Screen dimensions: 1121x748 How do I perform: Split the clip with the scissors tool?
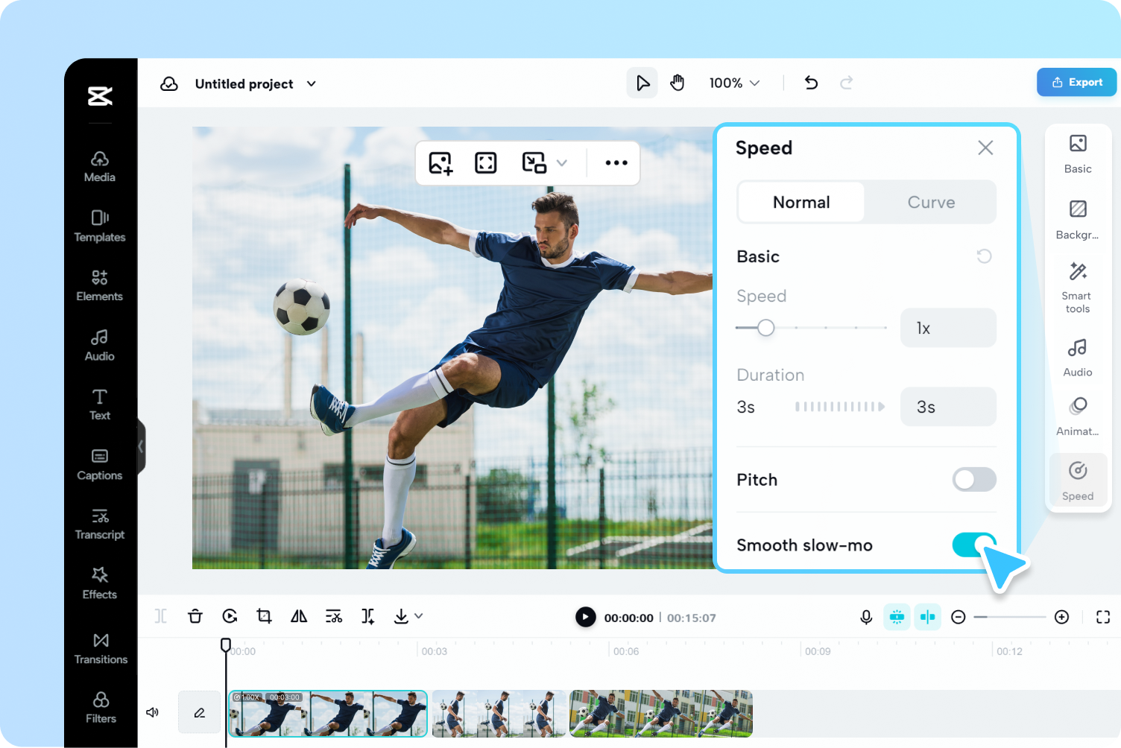(333, 616)
